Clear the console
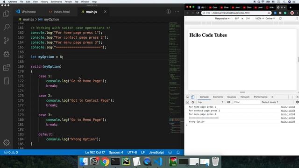Image resolution: width=299 pixels, height=168 pixels. [x=193, y=102]
